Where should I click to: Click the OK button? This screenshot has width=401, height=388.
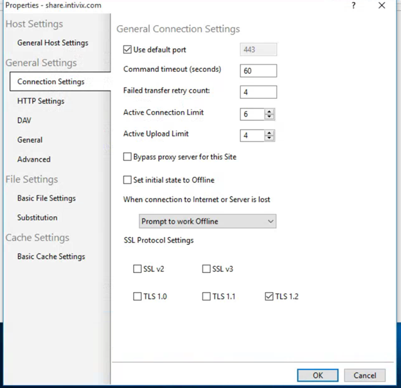[317, 375]
